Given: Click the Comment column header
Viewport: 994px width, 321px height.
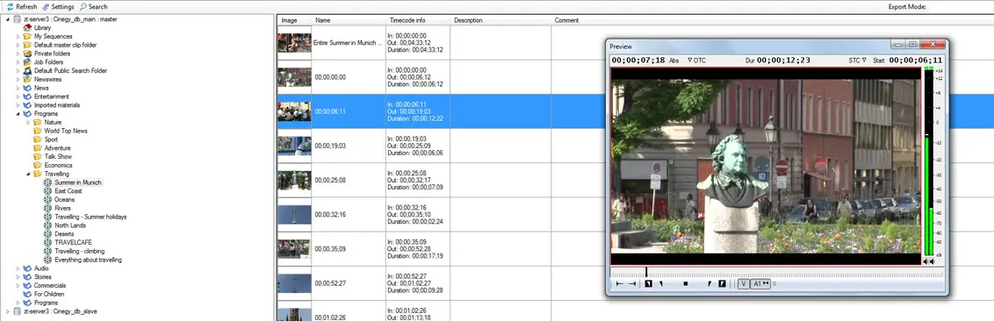Looking at the screenshot, I should (566, 20).
